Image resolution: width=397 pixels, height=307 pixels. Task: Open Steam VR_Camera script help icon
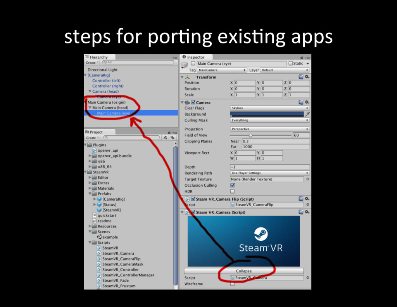pos(301,212)
